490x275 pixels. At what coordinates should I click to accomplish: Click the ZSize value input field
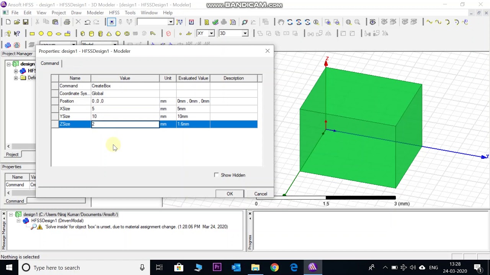point(125,124)
